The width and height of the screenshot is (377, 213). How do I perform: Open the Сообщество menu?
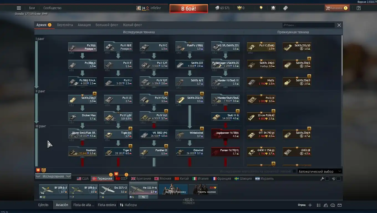52,8
